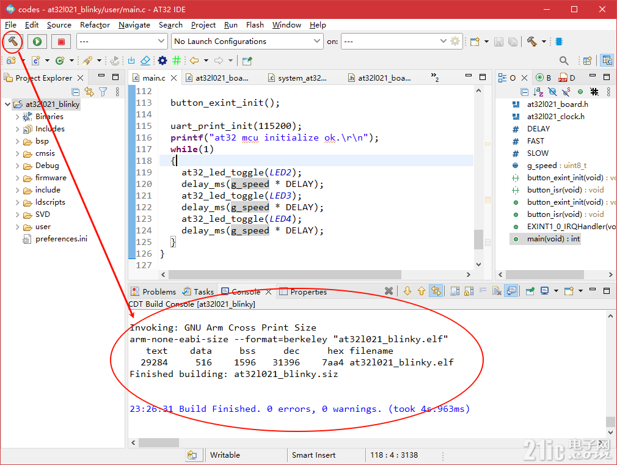Minimize the Console panel

click(x=593, y=290)
